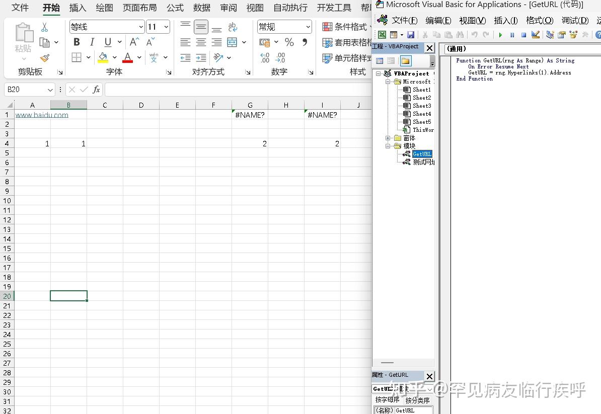Click the fx Insert Function button
Screen dimensions: 601x414
(x=95, y=90)
